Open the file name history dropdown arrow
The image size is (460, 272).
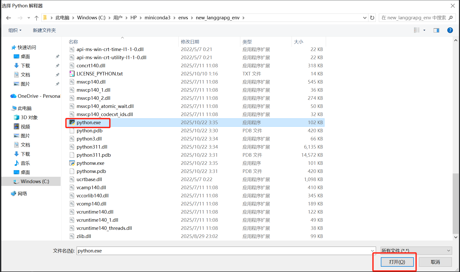tap(373, 251)
